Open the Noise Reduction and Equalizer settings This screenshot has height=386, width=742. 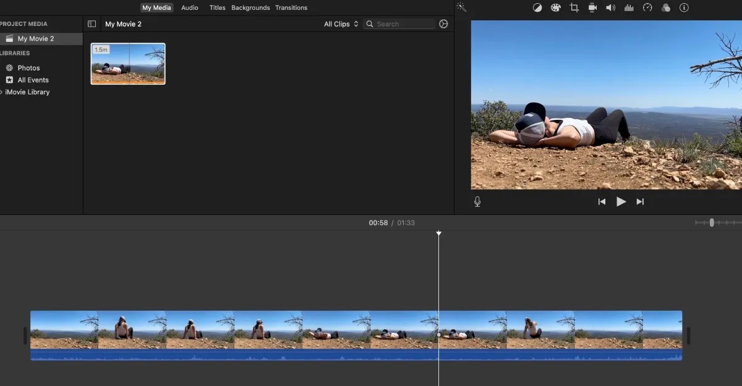pyautogui.click(x=629, y=7)
